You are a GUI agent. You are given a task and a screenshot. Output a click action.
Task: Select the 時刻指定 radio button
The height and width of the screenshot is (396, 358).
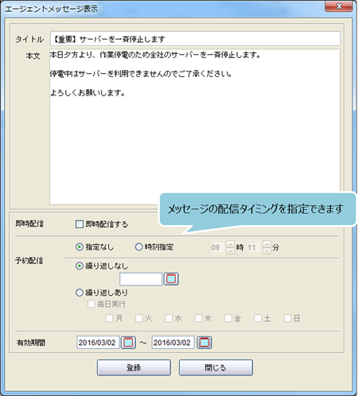138,247
